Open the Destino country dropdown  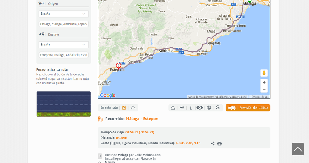point(63,45)
